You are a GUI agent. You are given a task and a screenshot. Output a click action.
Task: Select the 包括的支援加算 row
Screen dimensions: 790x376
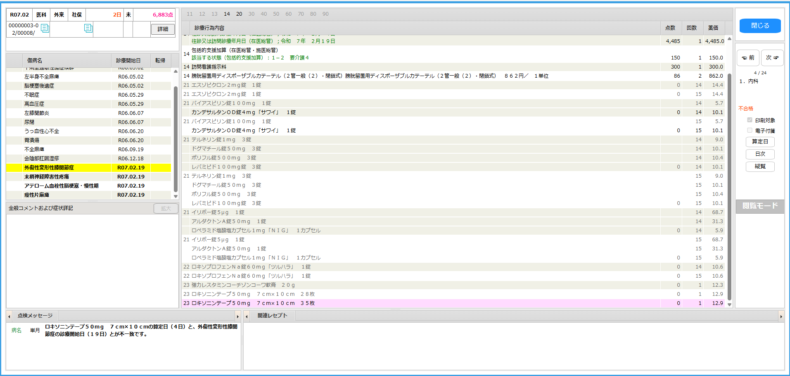[453, 54]
